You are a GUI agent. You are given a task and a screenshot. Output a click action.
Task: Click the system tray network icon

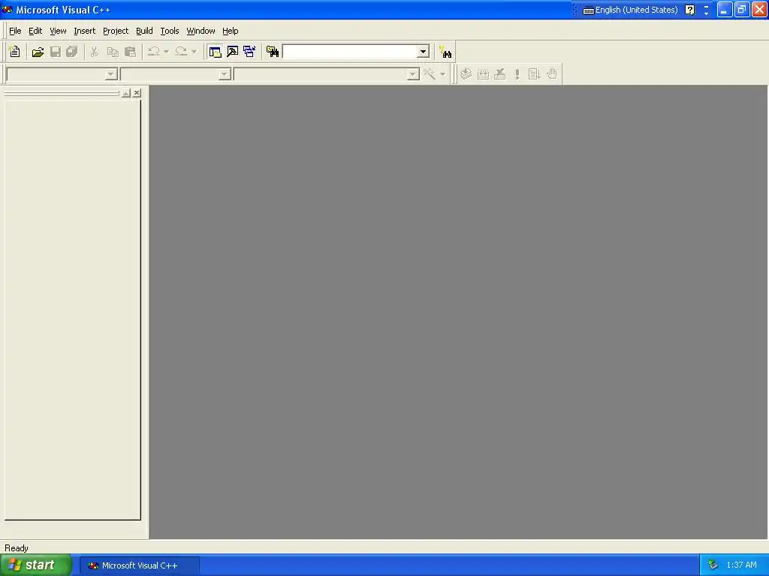pos(713,565)
